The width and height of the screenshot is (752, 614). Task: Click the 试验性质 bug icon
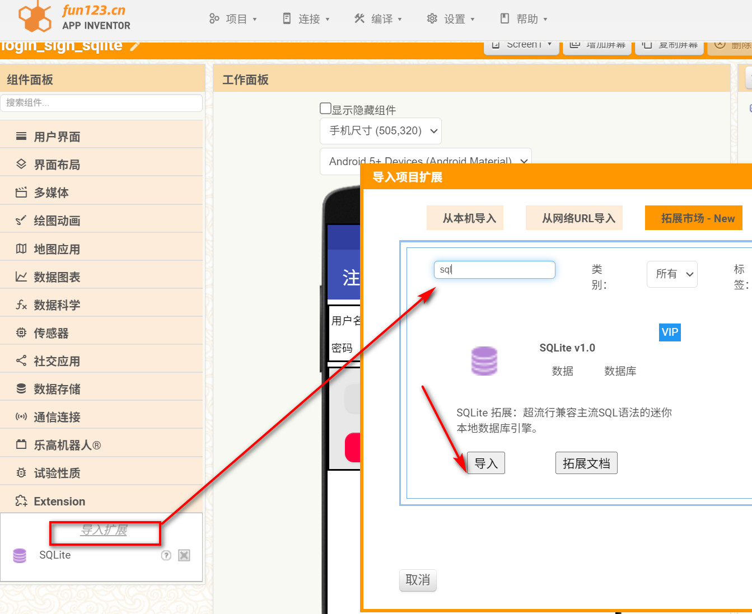click(21, 473)
